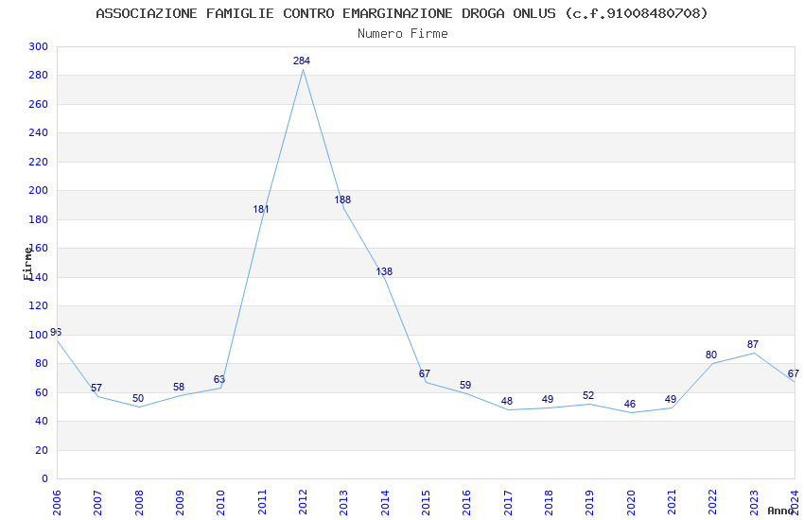Click the data label 87 for 2023
Viewport: 804px width, 520px height.
click(x=753, y=344)
